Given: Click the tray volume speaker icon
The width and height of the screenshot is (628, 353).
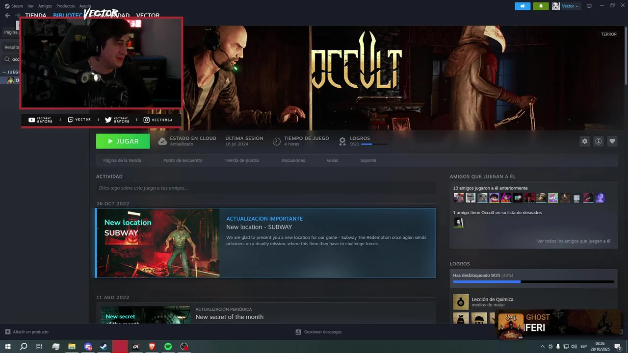Looking at the screenshot, I should tap(575, 347).
